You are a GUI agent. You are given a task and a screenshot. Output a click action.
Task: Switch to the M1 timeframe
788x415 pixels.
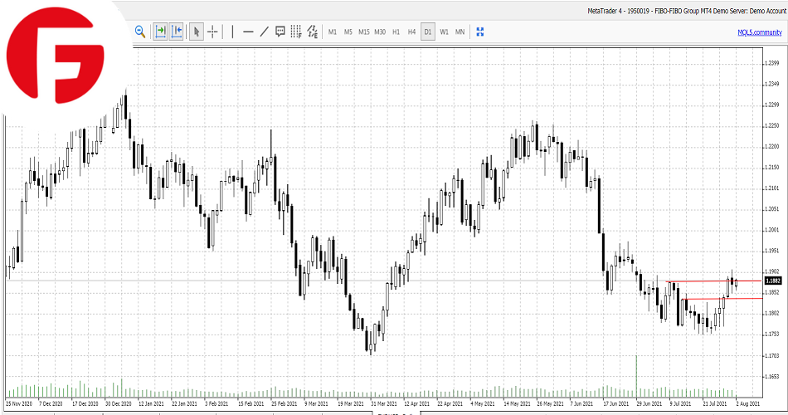[333, 32]
